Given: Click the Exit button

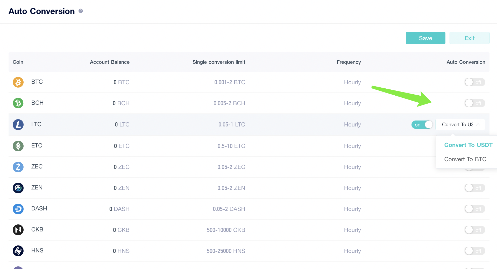Looking at the screenshot, I should pyautogui.click(x=469, y=38).
